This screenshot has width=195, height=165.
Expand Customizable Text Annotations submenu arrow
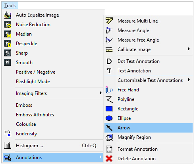[x=189, y=80]
